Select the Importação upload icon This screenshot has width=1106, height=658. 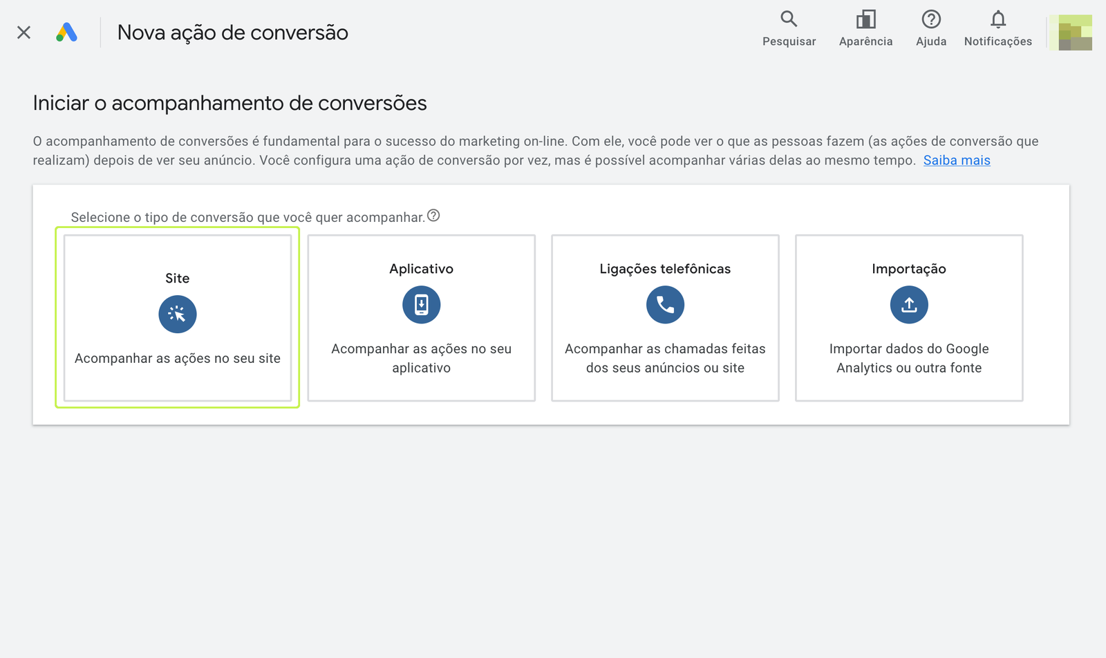click(909, 305)
